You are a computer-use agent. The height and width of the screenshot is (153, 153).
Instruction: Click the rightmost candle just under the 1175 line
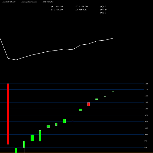point(113,91)
